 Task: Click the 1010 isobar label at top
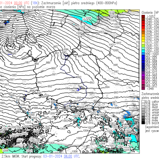tap(112, 12)
